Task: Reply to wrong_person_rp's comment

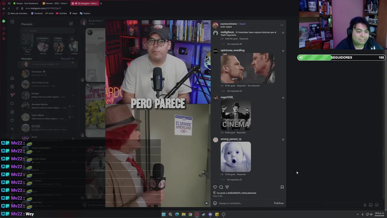Action: [241, 174]
